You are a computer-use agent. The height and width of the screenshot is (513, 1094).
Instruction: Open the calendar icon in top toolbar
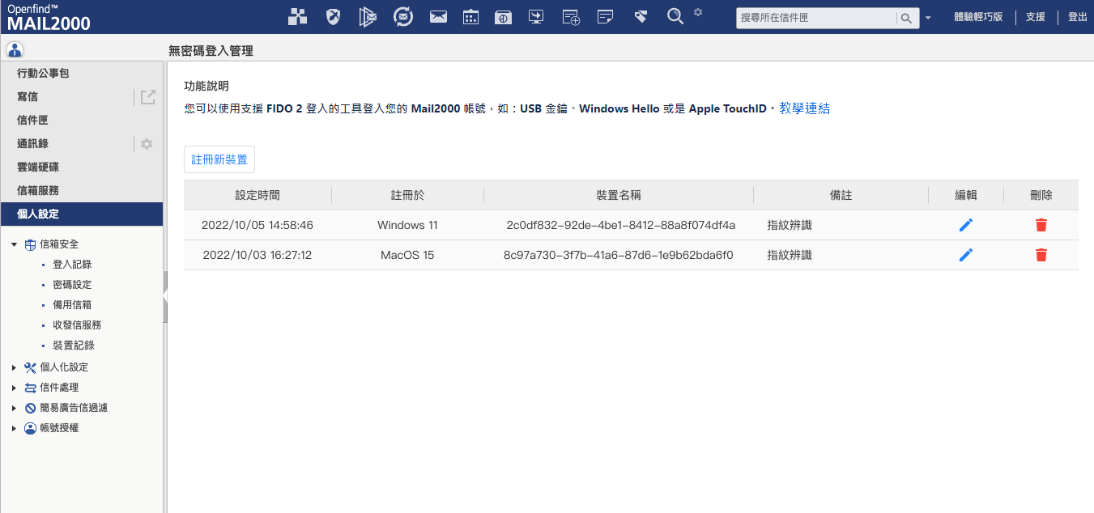(470, 17)
